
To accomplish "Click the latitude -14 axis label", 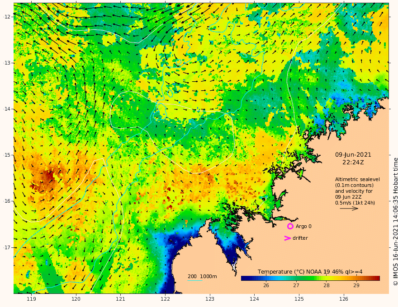I will click(7, 109).
